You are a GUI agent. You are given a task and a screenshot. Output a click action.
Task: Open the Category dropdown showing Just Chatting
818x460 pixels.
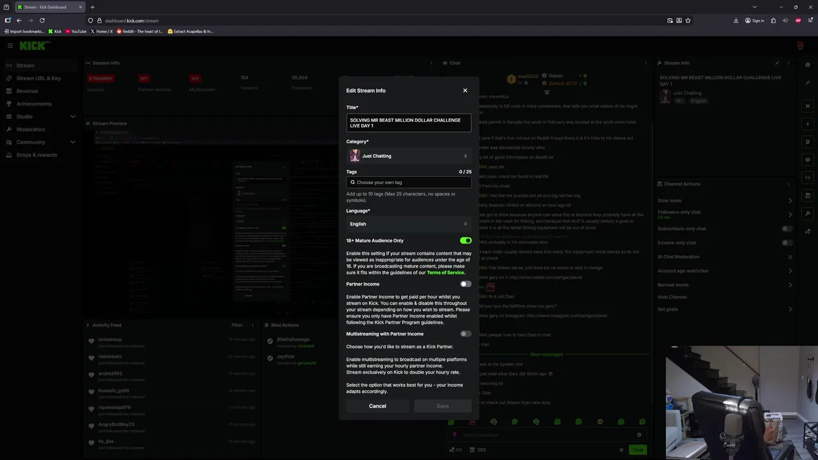(408, 156)
